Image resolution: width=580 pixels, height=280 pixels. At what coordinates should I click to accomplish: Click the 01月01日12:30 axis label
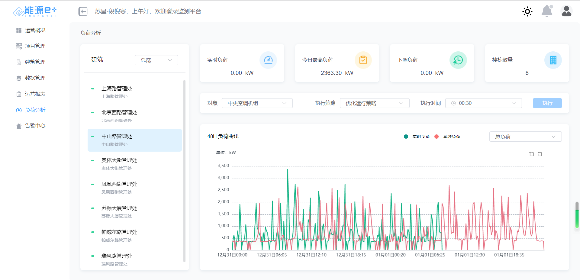point(470,255)
